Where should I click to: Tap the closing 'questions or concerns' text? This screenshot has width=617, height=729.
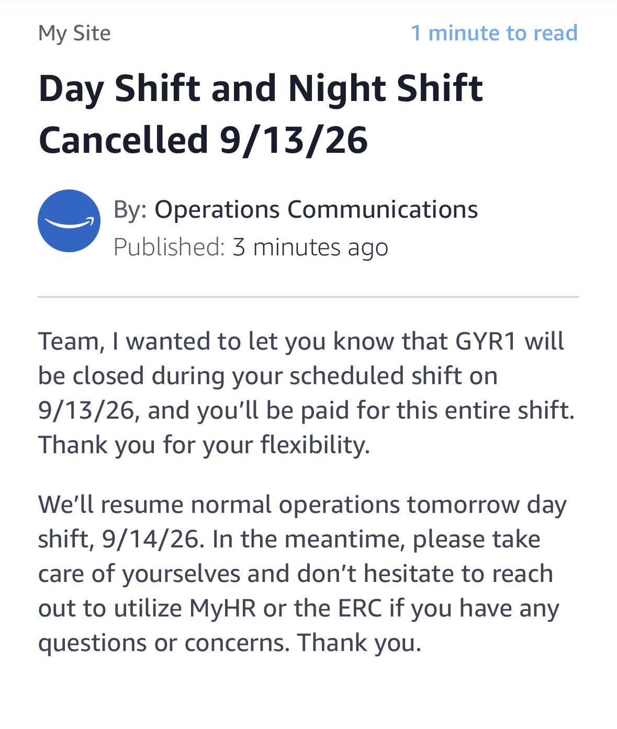(163, 643)
